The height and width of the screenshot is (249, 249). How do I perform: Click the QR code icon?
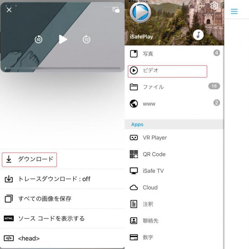134,154
